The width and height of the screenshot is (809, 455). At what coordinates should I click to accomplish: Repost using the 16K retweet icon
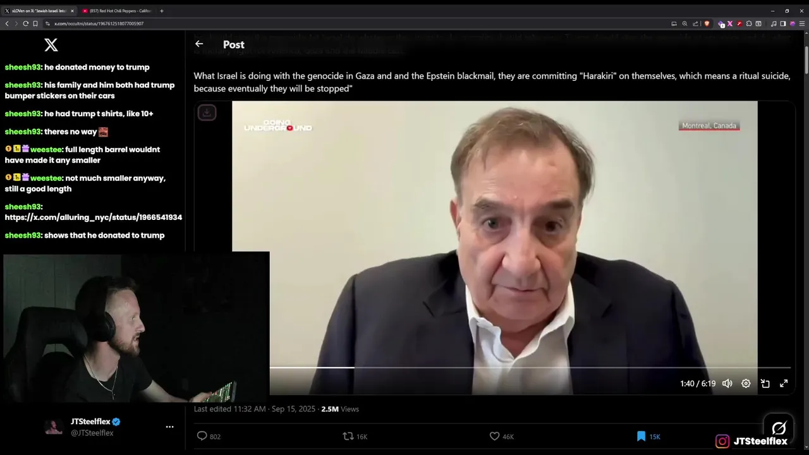[x=348, y=436]
